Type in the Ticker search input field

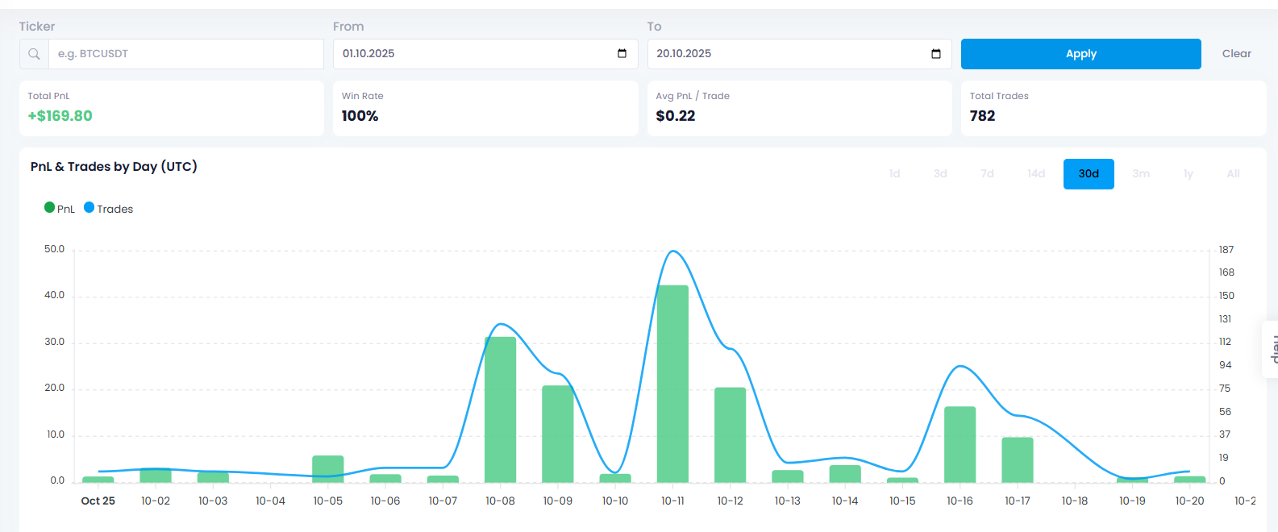185,54
